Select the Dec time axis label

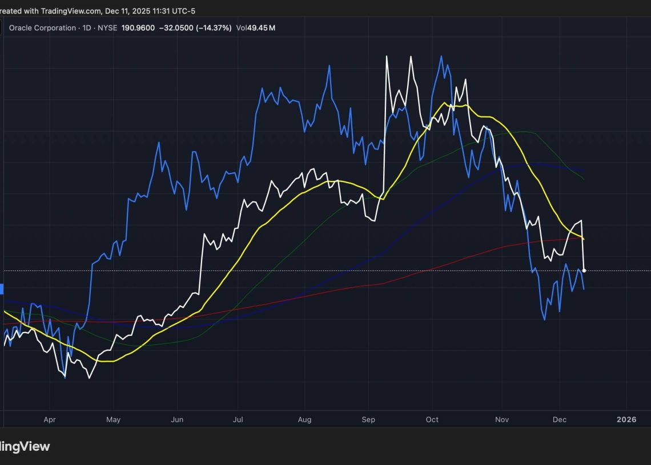click(560, 420)
